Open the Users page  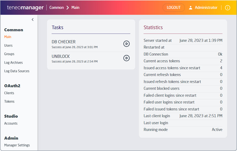8,45
